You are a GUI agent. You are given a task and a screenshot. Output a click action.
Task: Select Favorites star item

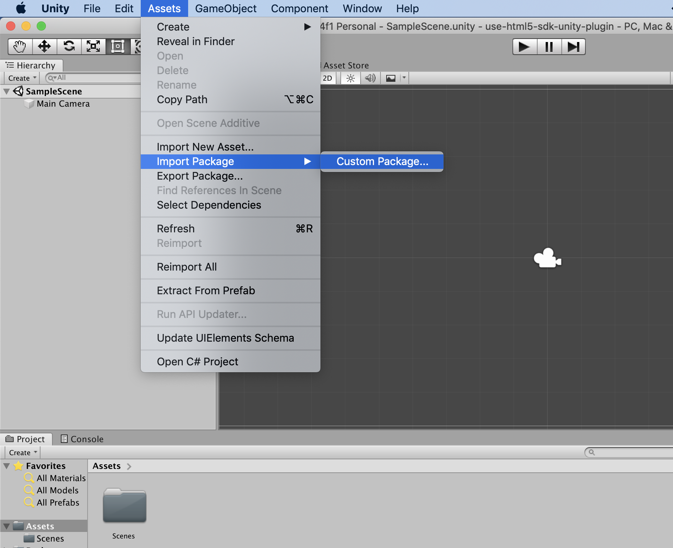[40, 466]
